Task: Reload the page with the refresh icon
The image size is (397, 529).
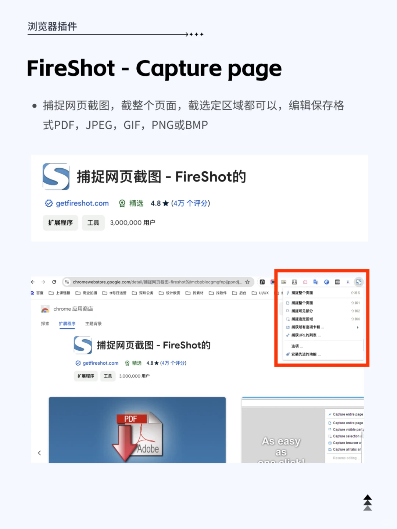Action: (x=54, y=282)
